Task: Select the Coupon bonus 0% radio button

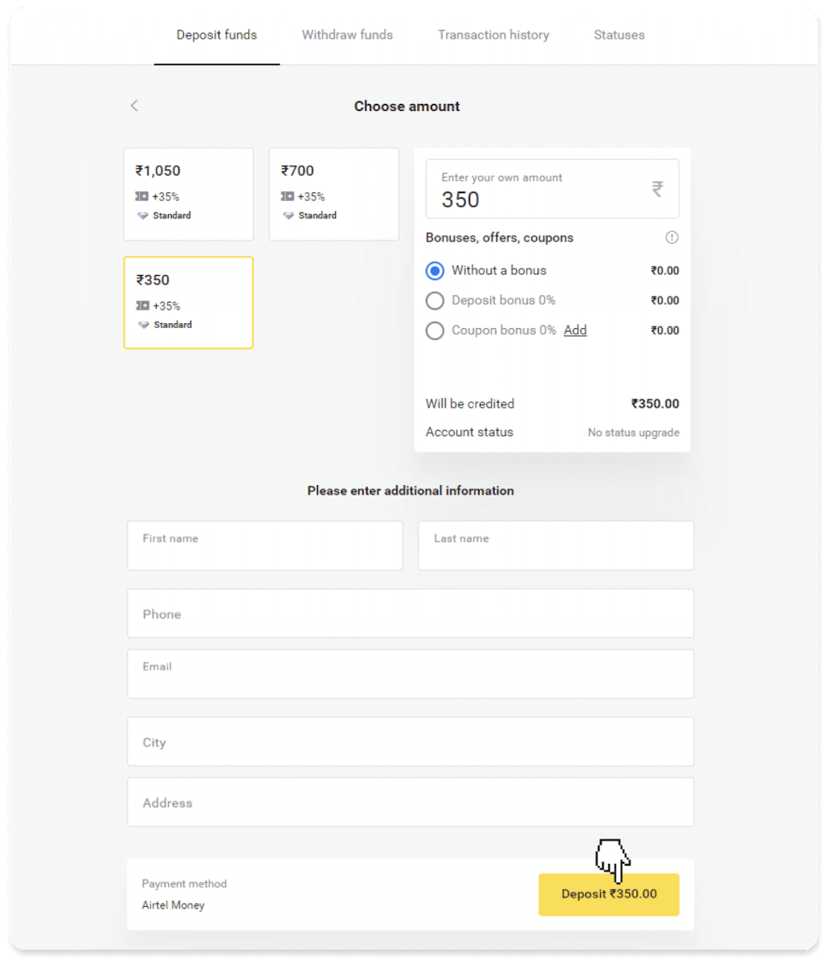Action: 435,331
